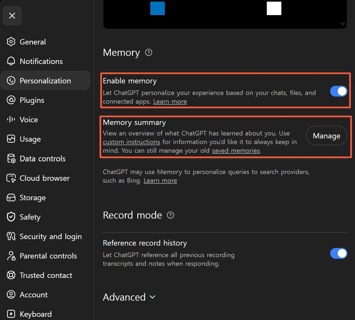
Task: Open the saved memories link
Action: pos(236,151)
